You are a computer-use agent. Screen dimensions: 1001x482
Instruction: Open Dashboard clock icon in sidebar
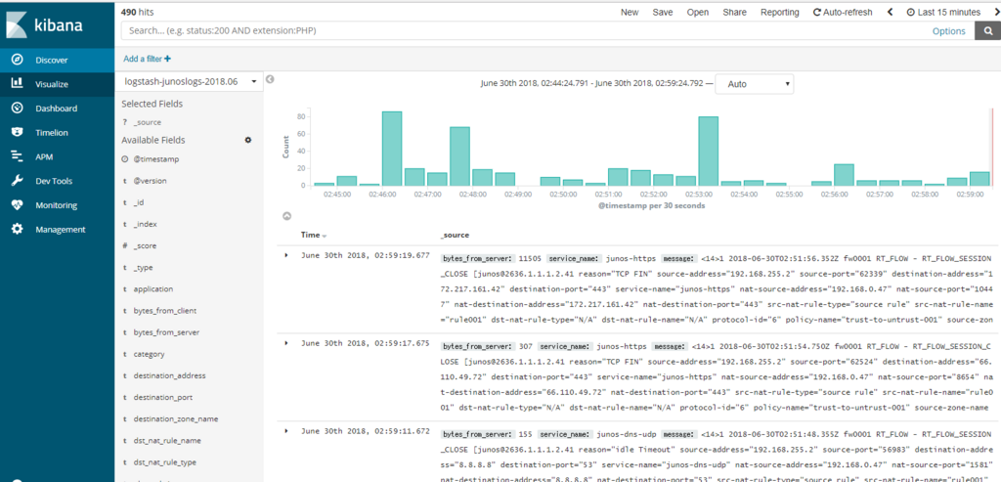[18, 108]
